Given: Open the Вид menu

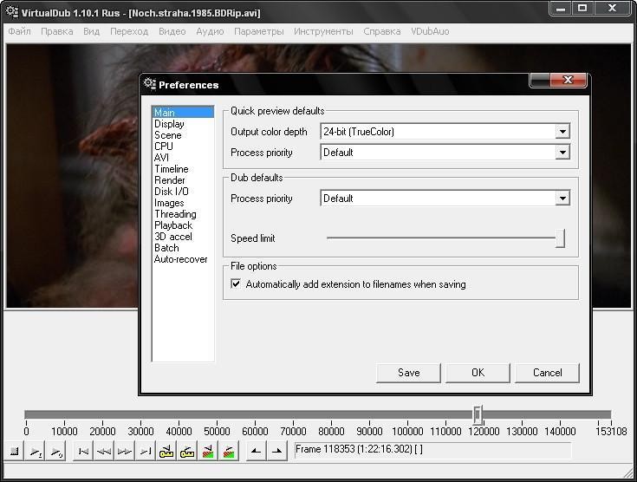Looking at the screenshot, I should [x=91, y=31].
